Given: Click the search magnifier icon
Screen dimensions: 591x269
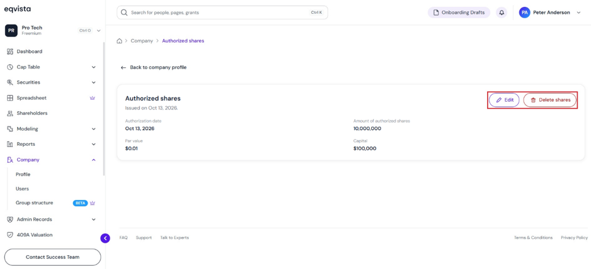Looking at the screenshot, I should click(x=124, y=13).
